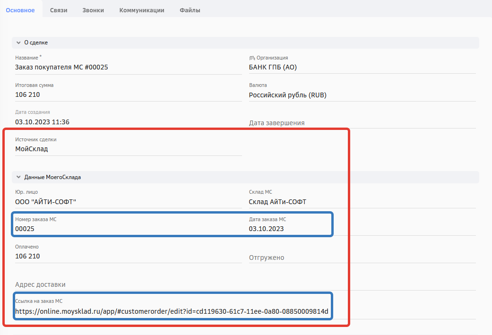Switch to the Основное tab
This screenshot has width=492, height=335.
point(20,10)
